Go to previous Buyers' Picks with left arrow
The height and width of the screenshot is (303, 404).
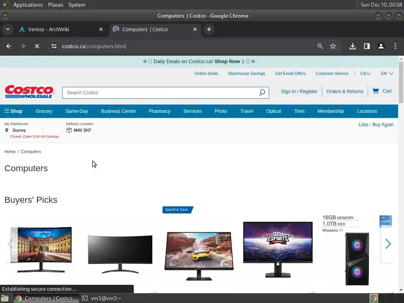click(x=11, y=244)
